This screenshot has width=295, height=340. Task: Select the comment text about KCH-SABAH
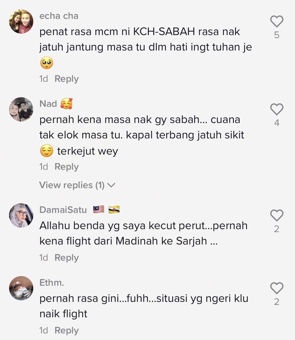tap(146, 47)
